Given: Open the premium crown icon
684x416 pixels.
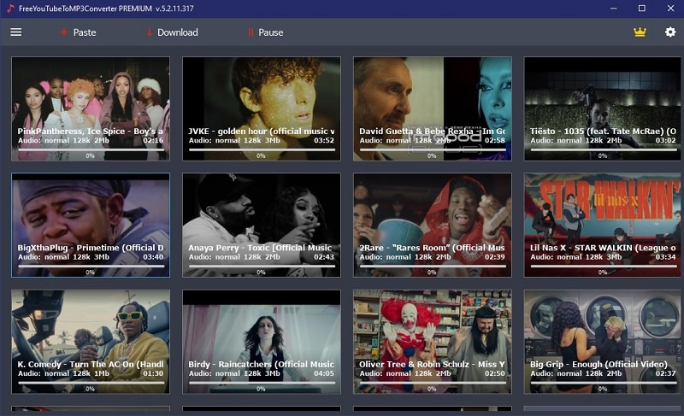Looking at the screenshot, I should 640,32.
